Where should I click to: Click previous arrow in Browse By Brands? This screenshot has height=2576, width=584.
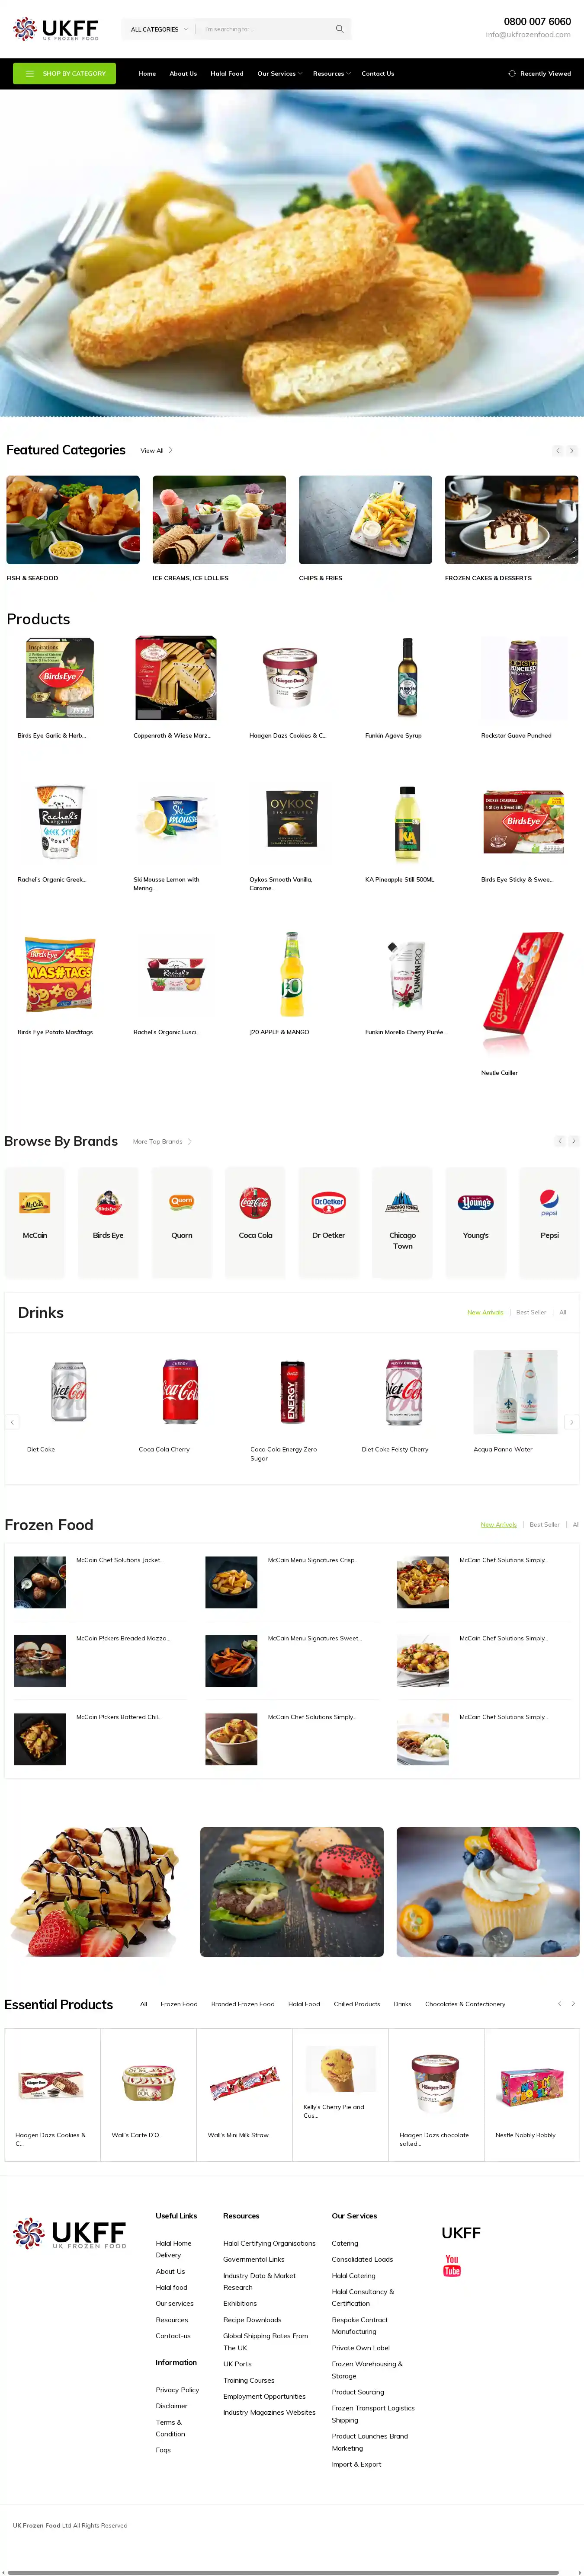click(x=560, y=1141)
